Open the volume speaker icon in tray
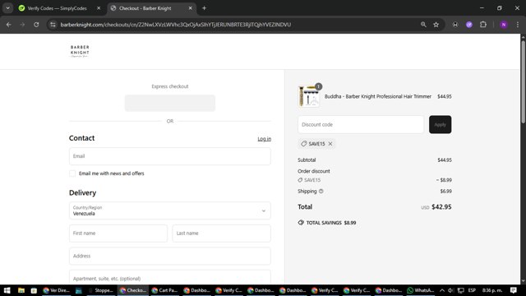The height and width of the screenshot is (296, 526). click(451, 290)
